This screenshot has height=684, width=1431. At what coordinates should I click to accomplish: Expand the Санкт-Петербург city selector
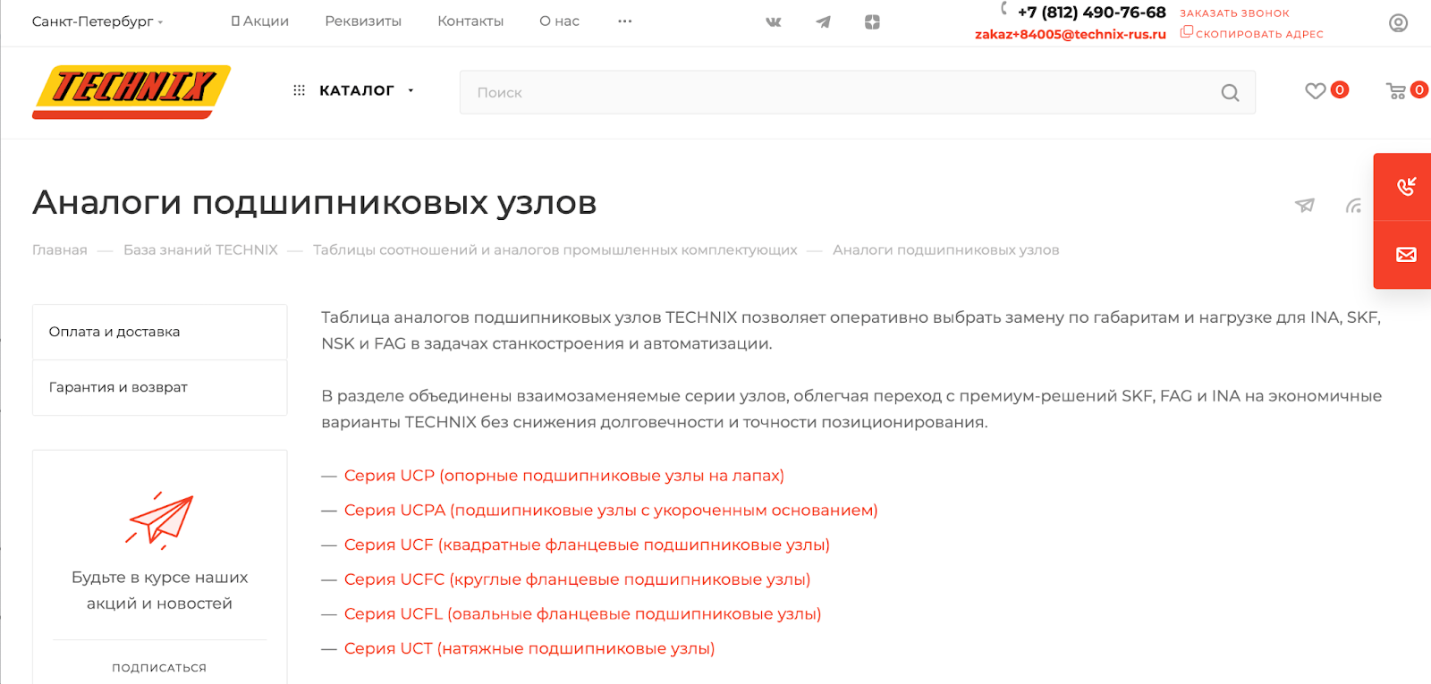pyautogui.click(x=97, y=21)
